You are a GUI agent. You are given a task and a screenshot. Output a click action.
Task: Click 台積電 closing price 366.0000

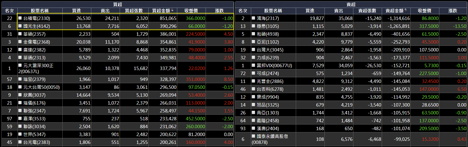(x=195, y=18)
